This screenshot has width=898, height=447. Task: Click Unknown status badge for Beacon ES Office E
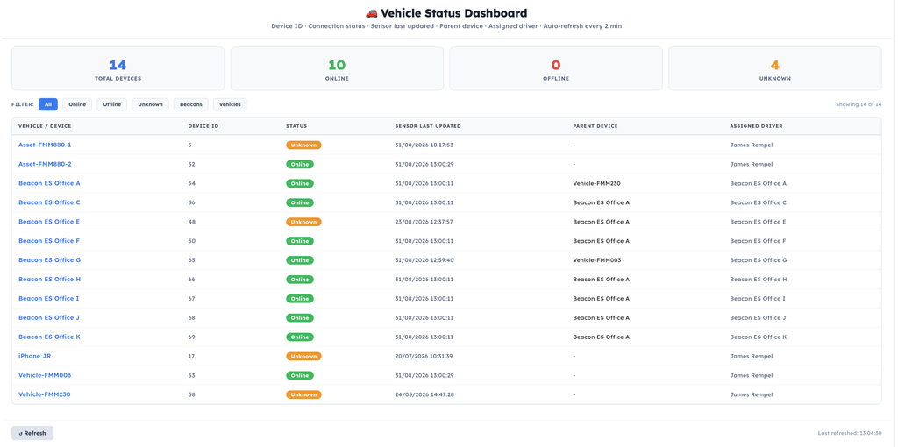[x=303, y=222]
